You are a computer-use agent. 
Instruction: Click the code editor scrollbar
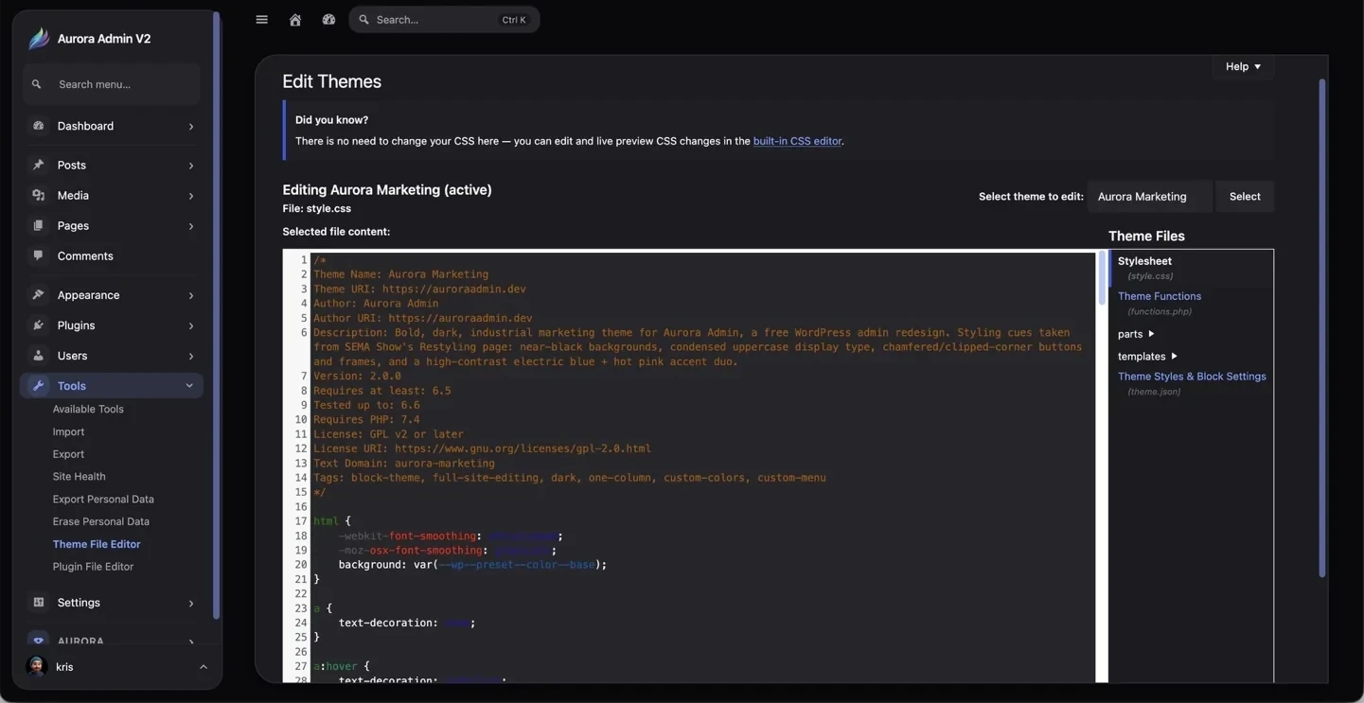1101,278
